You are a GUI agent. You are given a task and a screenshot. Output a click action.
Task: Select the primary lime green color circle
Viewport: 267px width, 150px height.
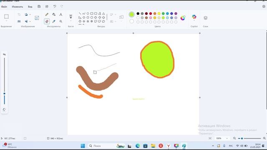[x=132, y=15]
